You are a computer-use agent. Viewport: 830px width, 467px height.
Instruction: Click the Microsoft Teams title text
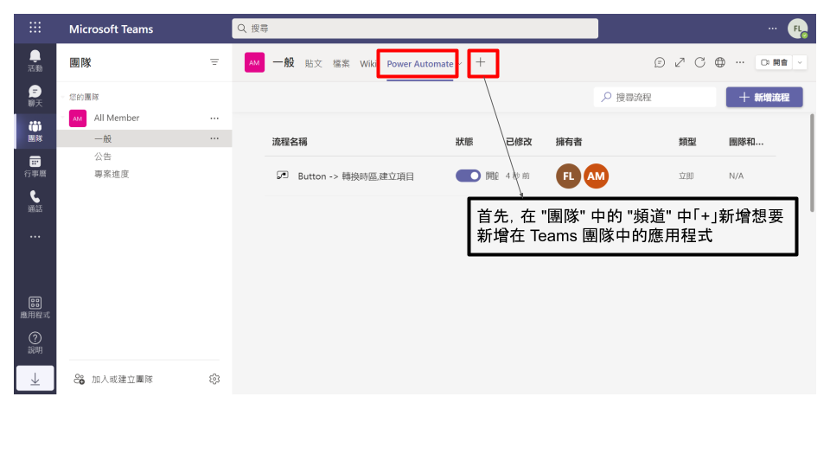[x=112, y=29]
